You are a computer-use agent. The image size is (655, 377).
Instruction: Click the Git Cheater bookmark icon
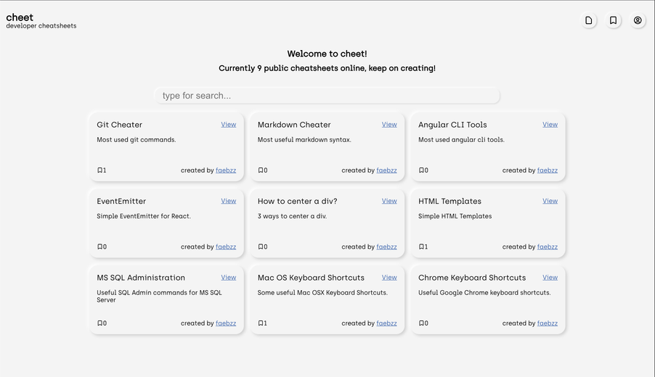pyautogui.click(x=99, y=170)
